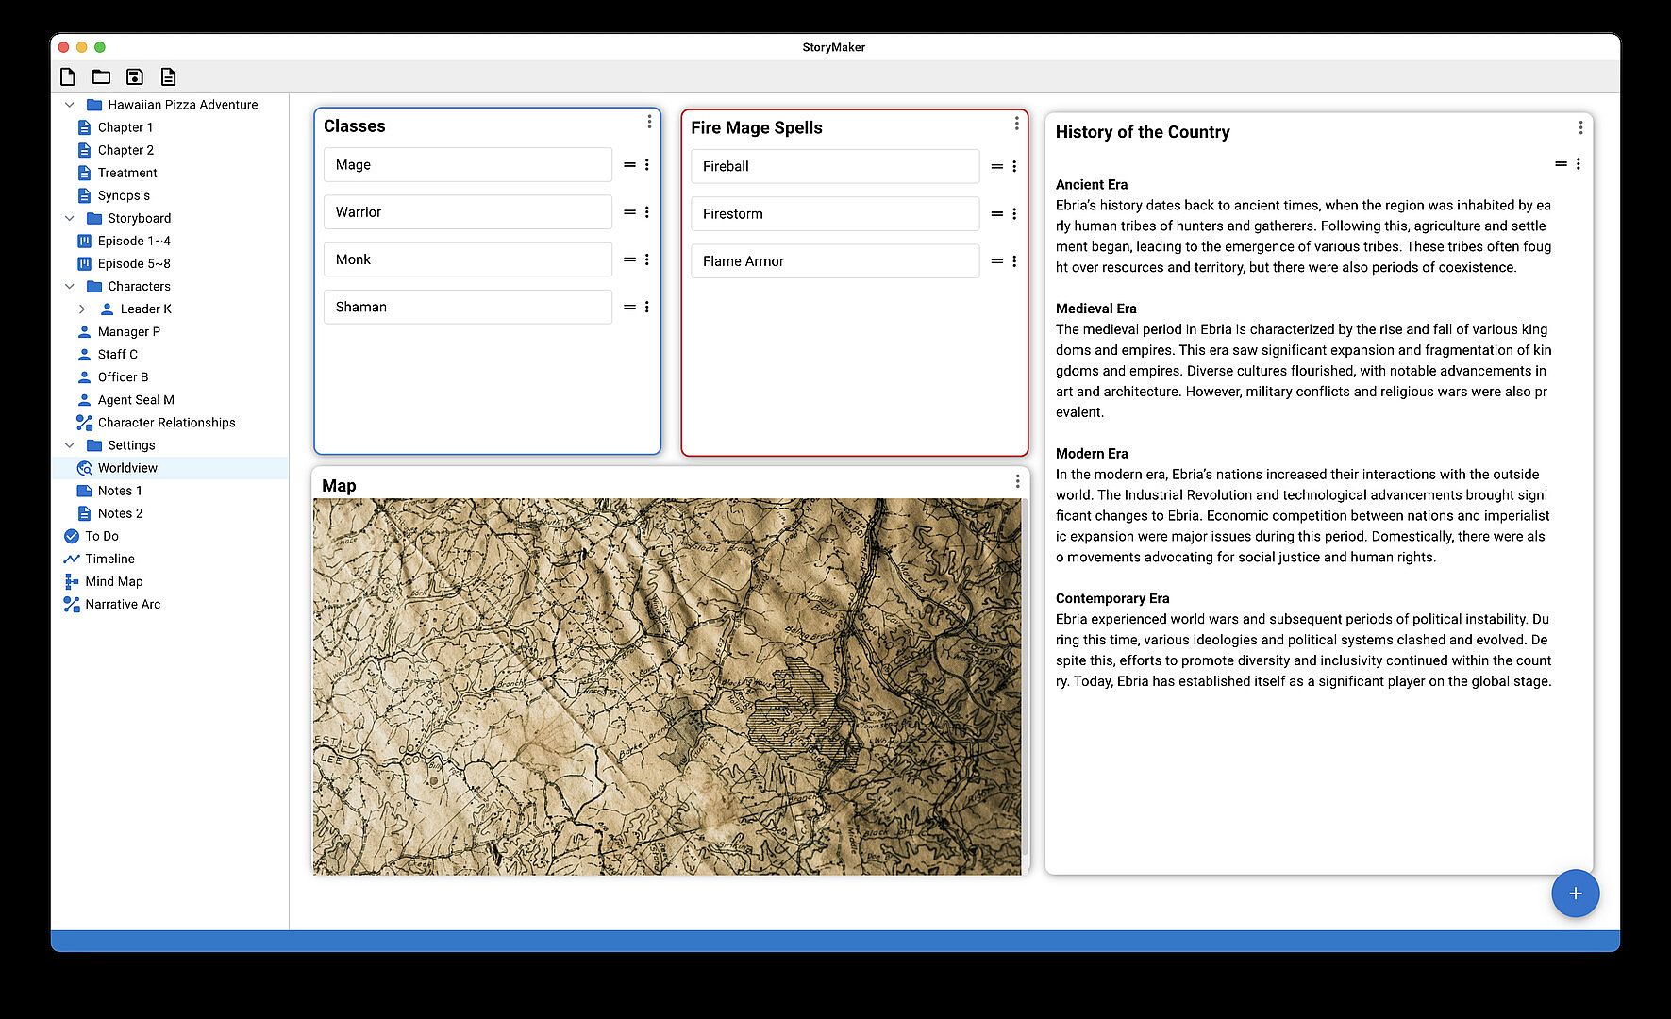Open the Monk item's more options
Viewport: 1671px width, 1019px height.
647,259
